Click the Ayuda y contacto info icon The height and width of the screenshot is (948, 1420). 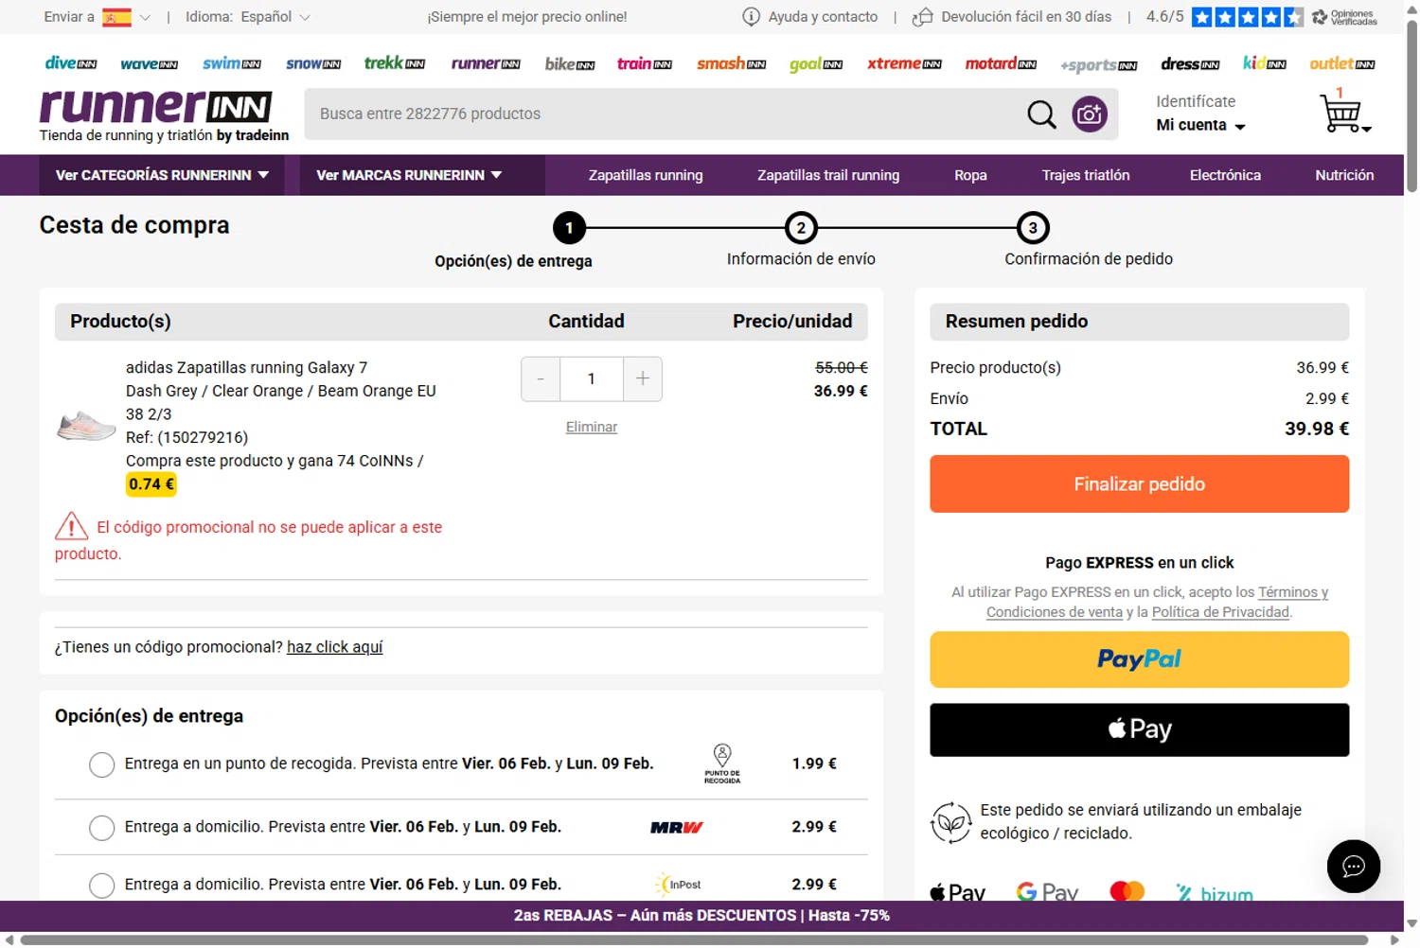(x=751, y=17)
